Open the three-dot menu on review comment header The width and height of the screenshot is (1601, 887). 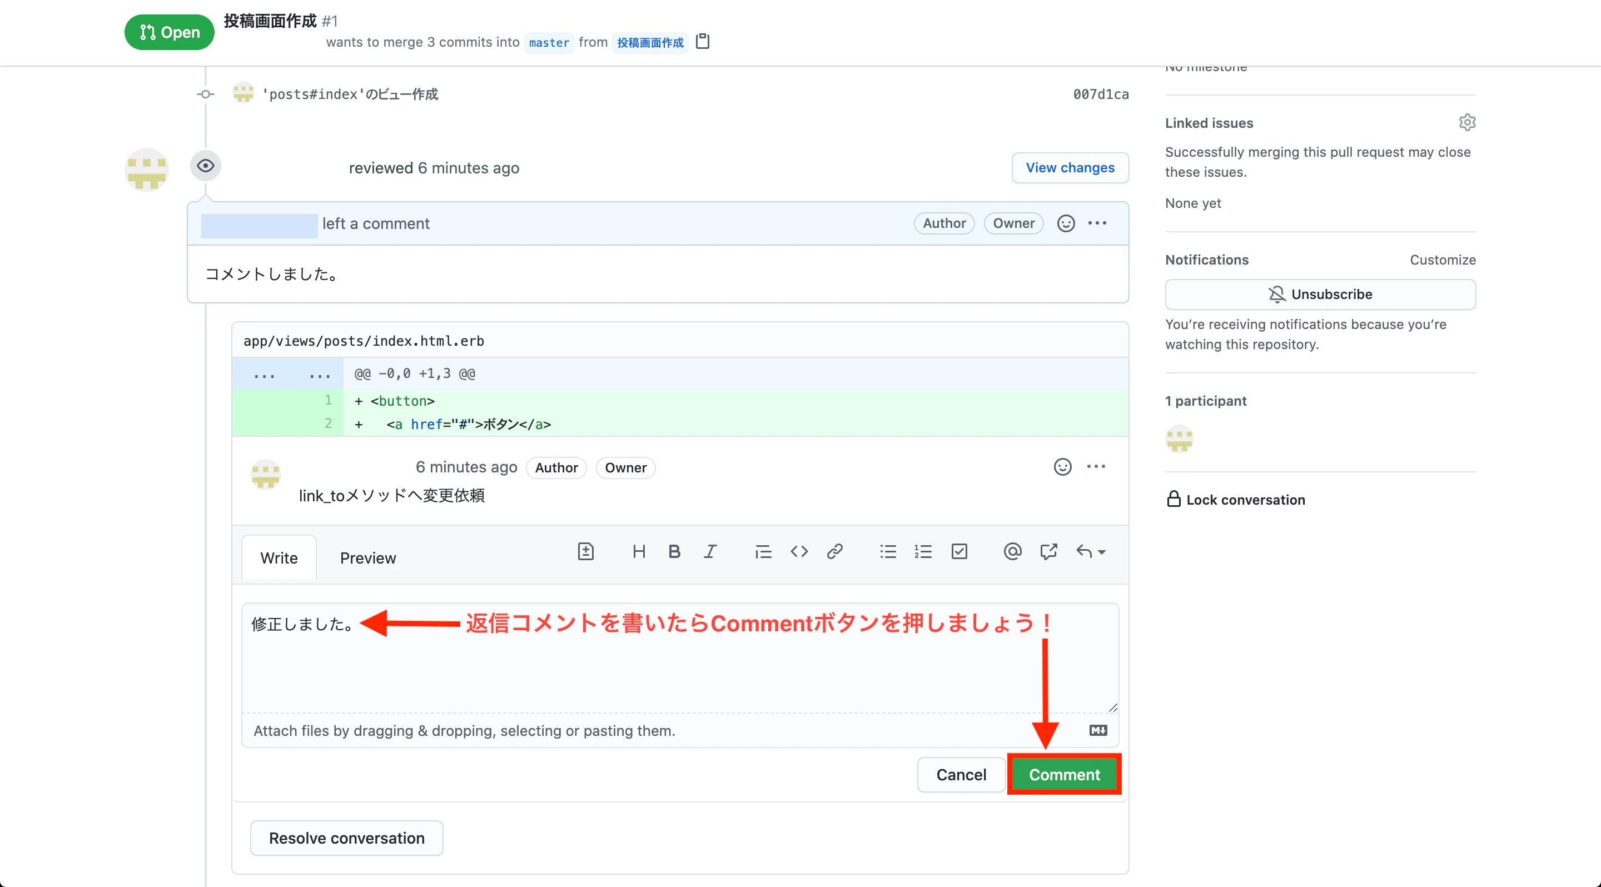pos(1097,223)
